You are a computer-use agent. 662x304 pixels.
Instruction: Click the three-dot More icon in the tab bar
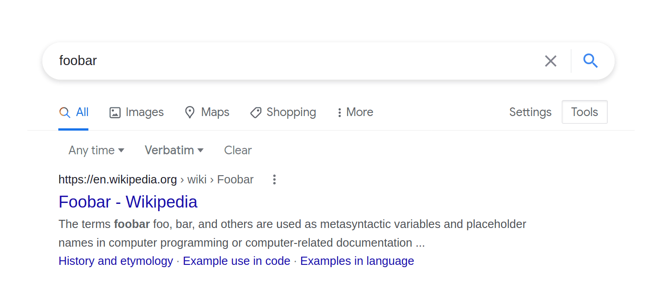coord(339,112)
